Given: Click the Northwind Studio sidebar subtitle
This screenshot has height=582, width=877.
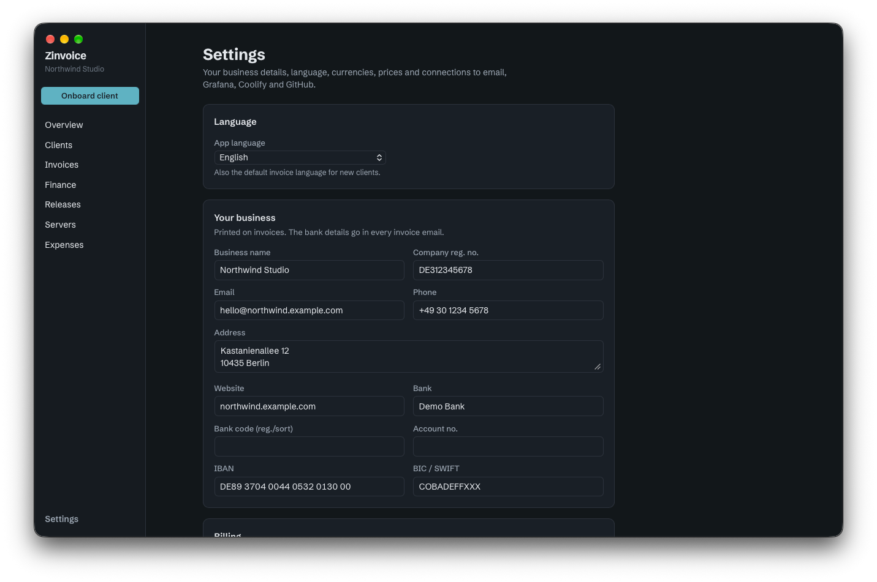Looking at the screenshot, I should 75,69.
